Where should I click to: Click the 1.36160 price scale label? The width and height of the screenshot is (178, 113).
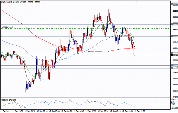[175, 42]
